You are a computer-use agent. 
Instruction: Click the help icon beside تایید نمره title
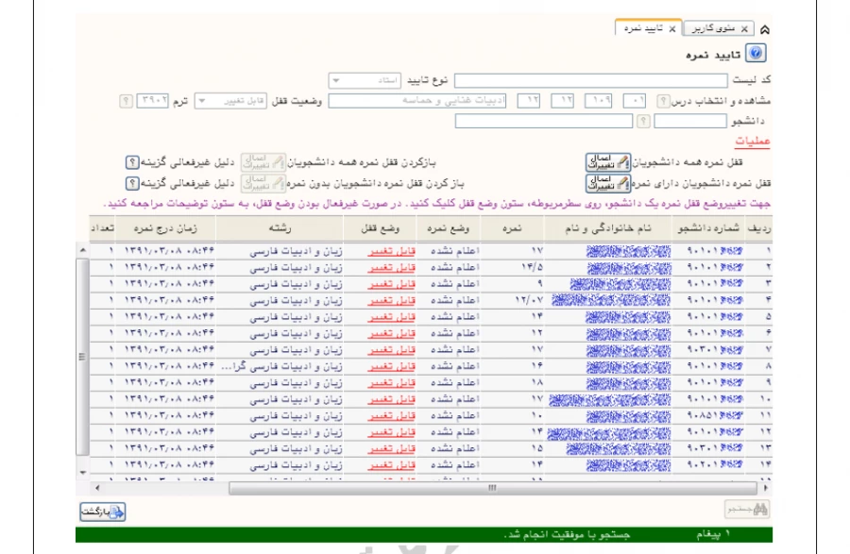756,56
